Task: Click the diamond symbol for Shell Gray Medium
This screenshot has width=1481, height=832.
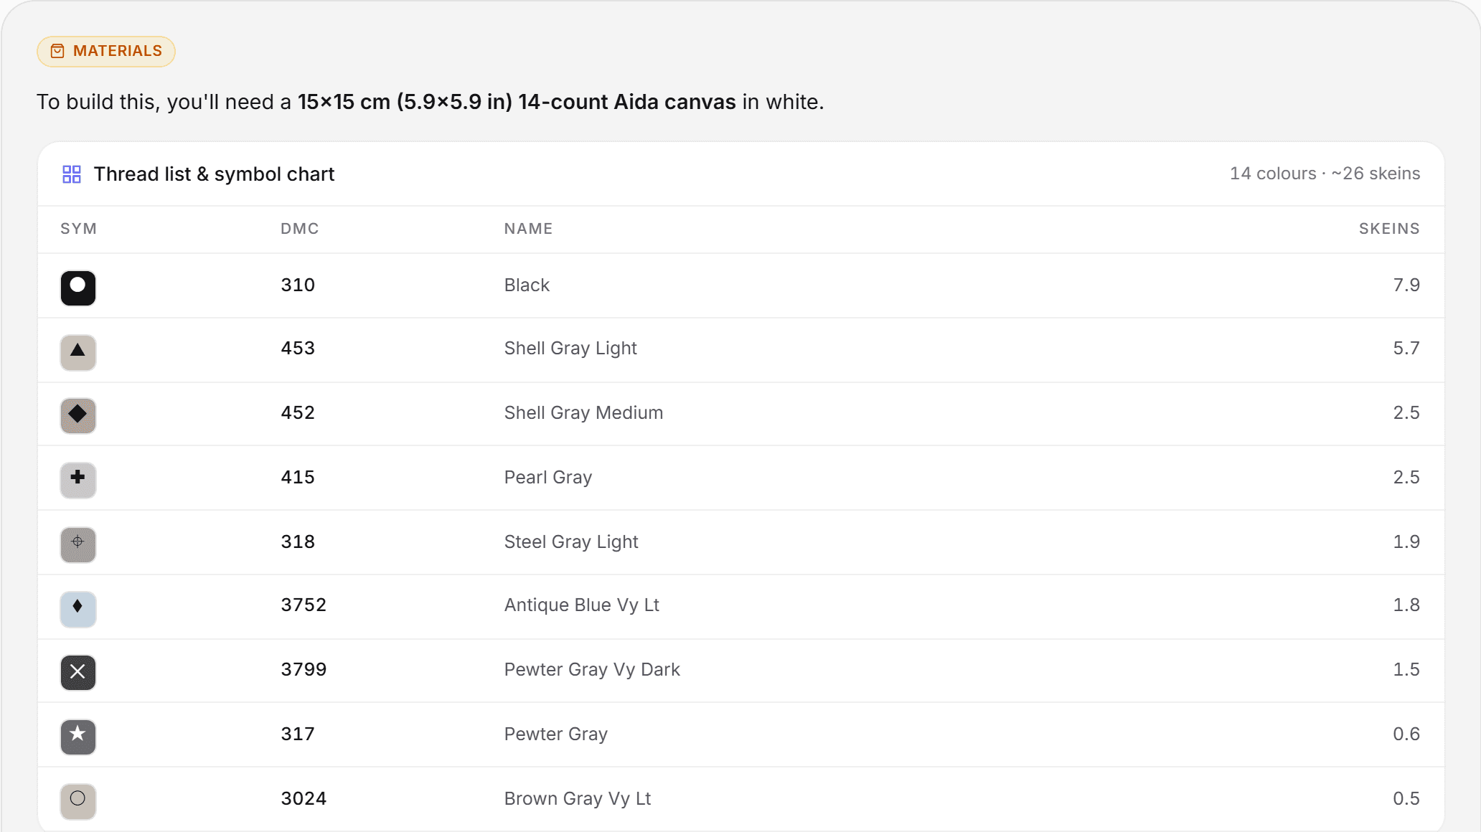Action: [x=78, y=415]
